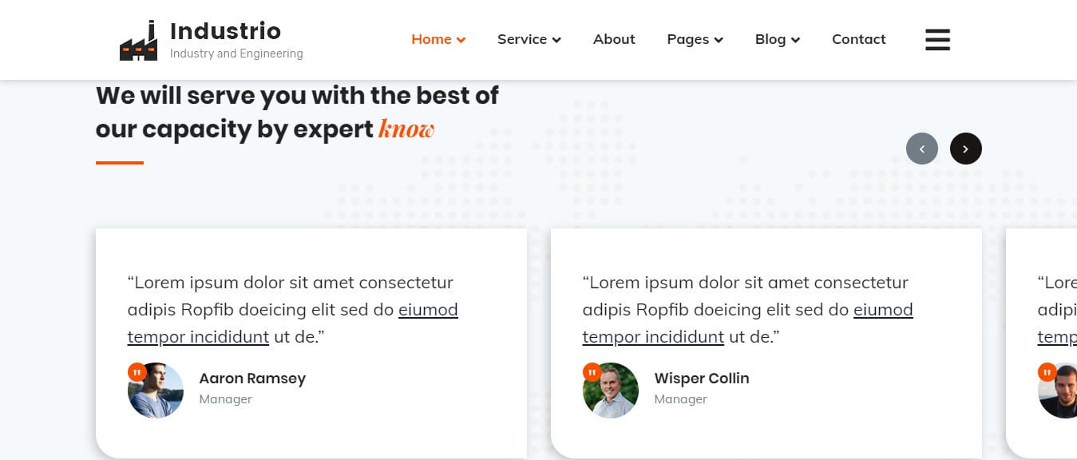Image resolution: width=1077 pixels, height=460 pixels.
Task: Advance testimonials with the right arrow button
Action: coord(965,149)
